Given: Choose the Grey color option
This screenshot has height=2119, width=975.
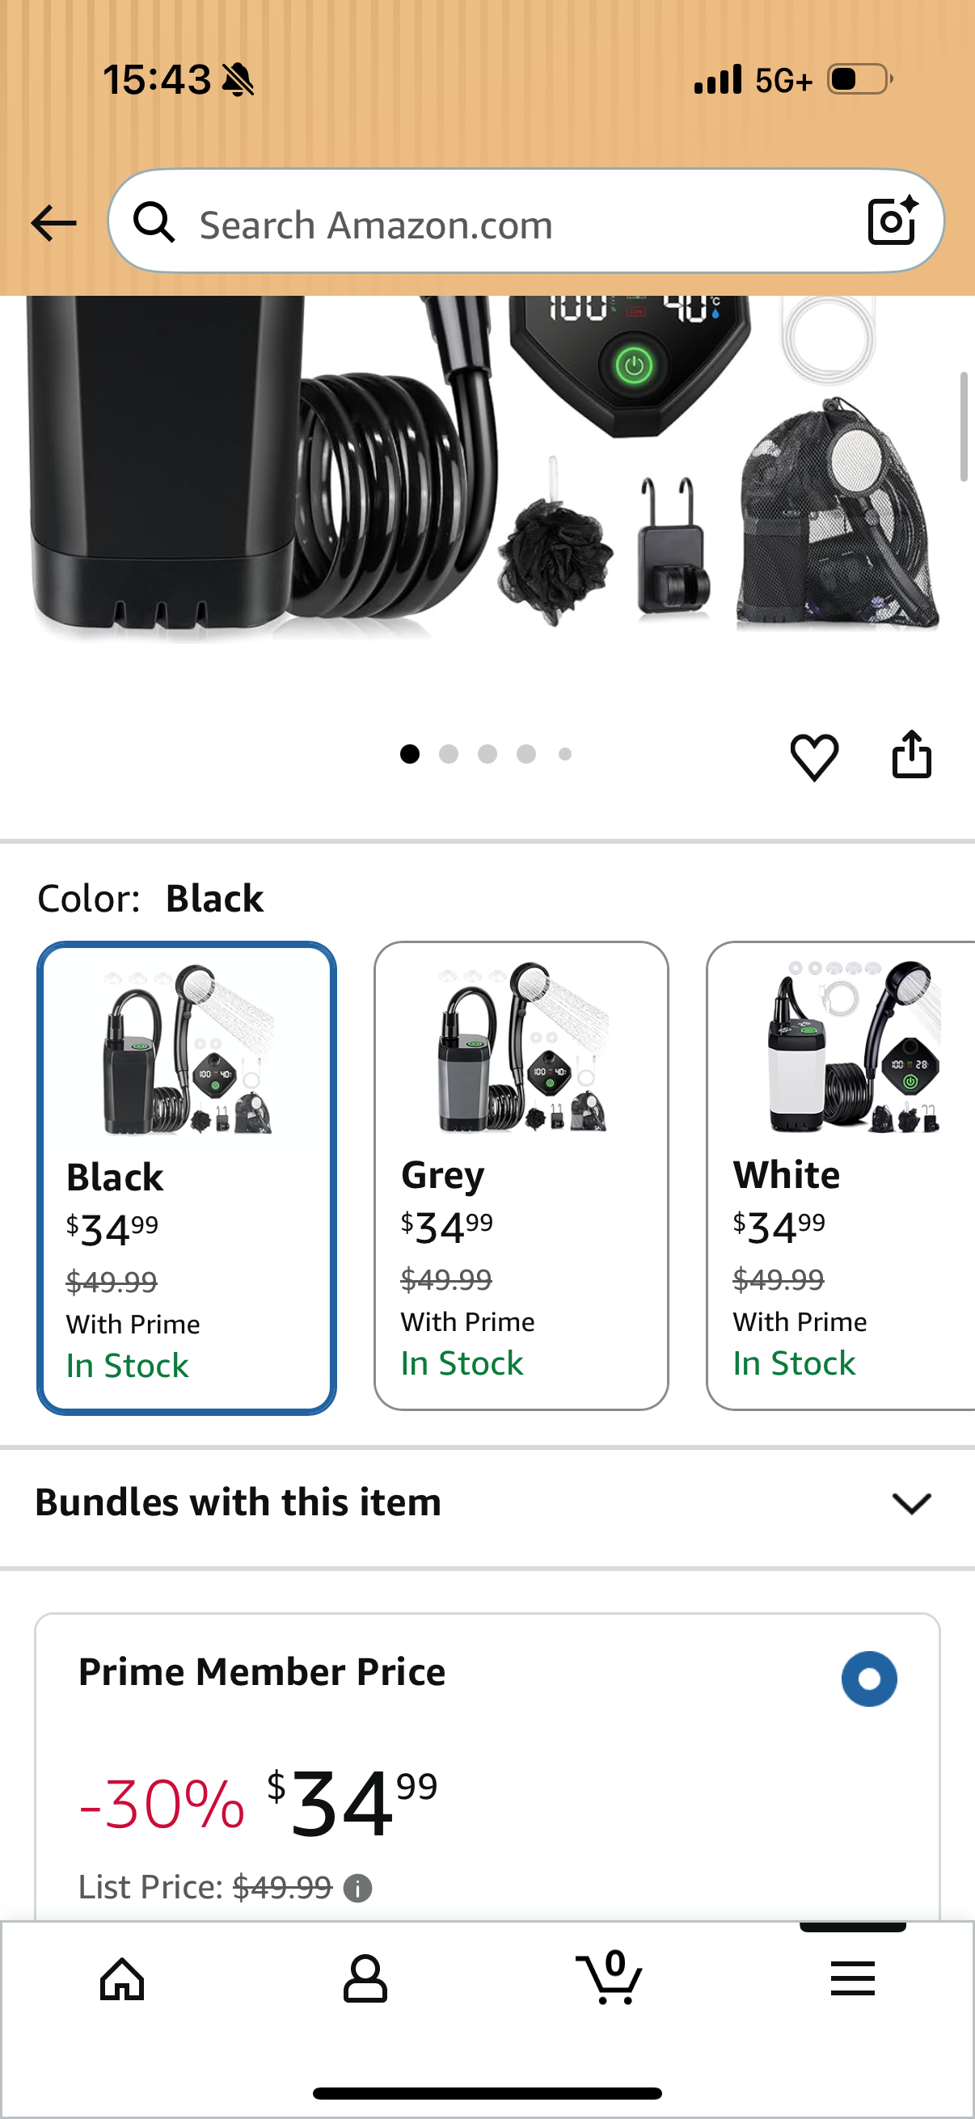Looking at the screenshot, I should 521,1176.
